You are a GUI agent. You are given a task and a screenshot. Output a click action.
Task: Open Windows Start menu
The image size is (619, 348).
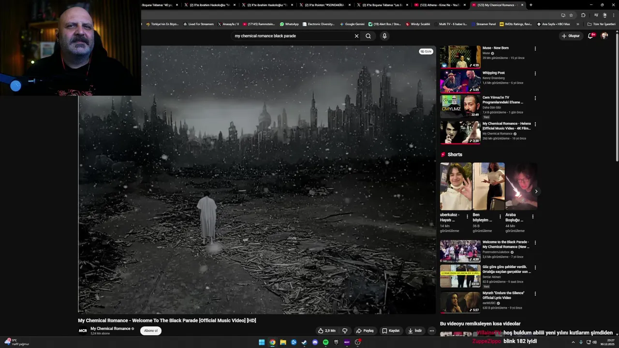pyautogui.click(x=262, y=342)
